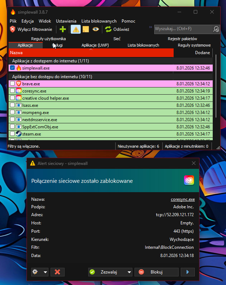Click the shield icon for disabling filtering
This screenshot has width=226, height=285.
[x=13, y=29]
